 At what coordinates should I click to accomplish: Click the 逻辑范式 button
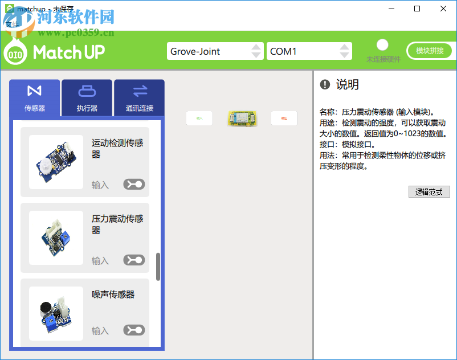[x=429, y=191]
